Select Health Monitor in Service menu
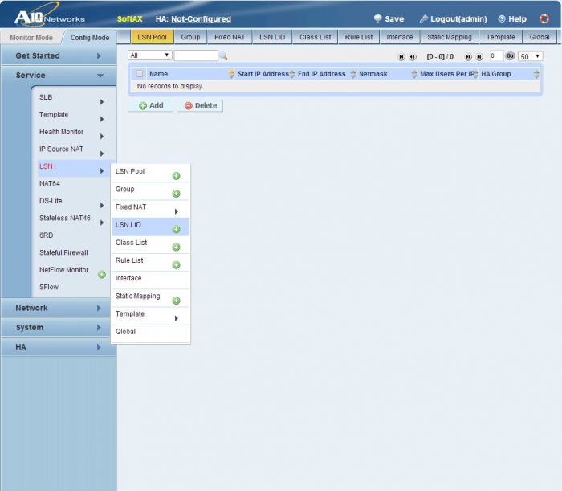The width and height of the screenshot is (562, 491). (61, 132)
